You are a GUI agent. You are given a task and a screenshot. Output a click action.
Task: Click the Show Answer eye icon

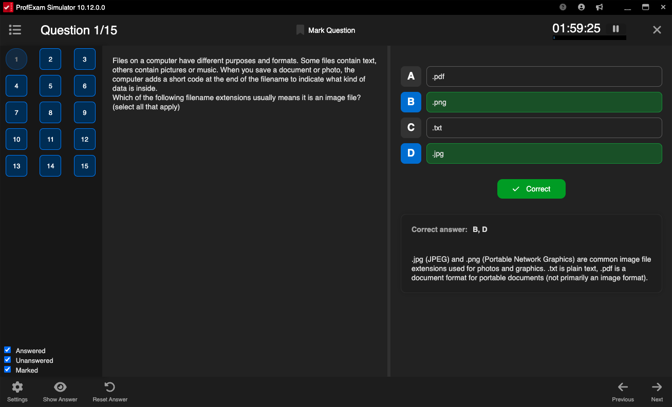click(x=60, y=387)
